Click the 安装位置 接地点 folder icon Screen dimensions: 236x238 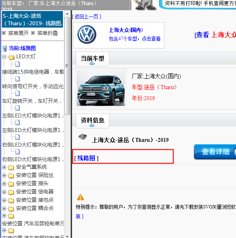(11, 201)
